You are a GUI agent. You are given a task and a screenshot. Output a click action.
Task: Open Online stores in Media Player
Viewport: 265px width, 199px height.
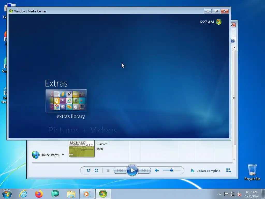pos(45,155)
